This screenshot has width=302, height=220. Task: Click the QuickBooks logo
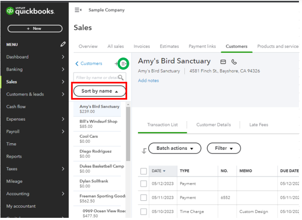31,11
